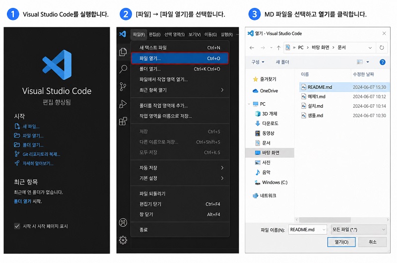Change the view layout icon in the dialog toolbar
397x263 pixels.
359,62
